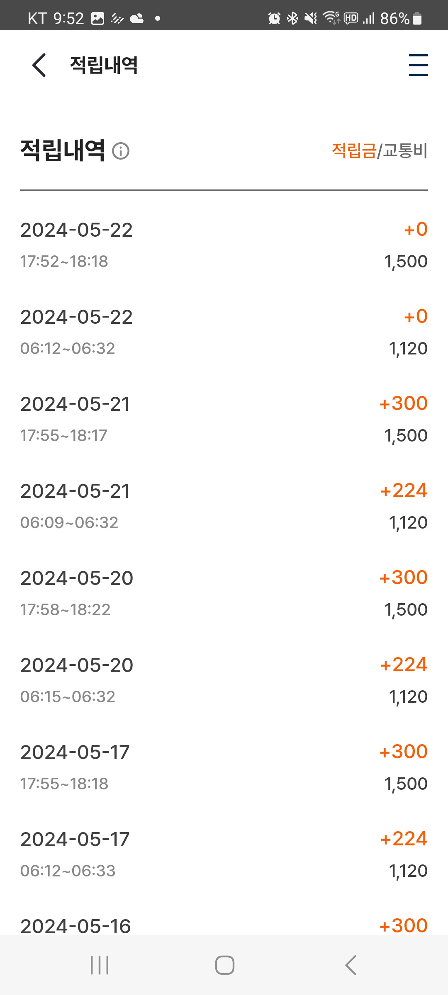Switch to the 적립금 tab

(354, 150)
